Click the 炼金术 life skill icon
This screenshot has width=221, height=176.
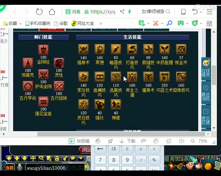point(181,49)
